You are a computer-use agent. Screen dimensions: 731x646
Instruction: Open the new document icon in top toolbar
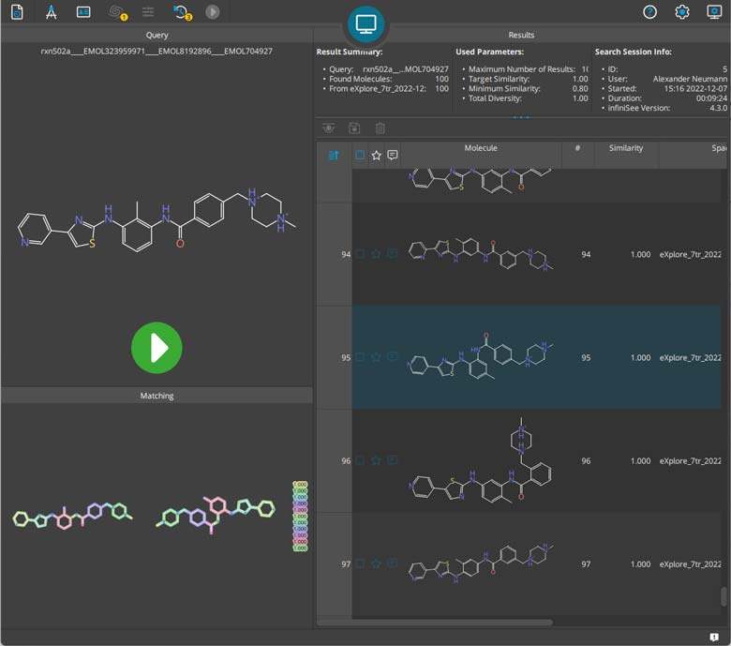(17, 12)
